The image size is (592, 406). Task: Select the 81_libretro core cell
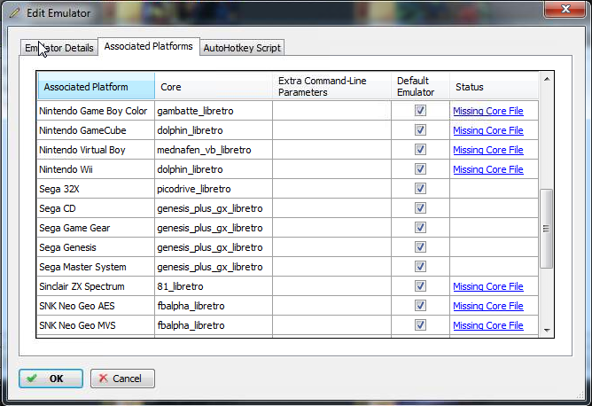(x=214, y=286)
